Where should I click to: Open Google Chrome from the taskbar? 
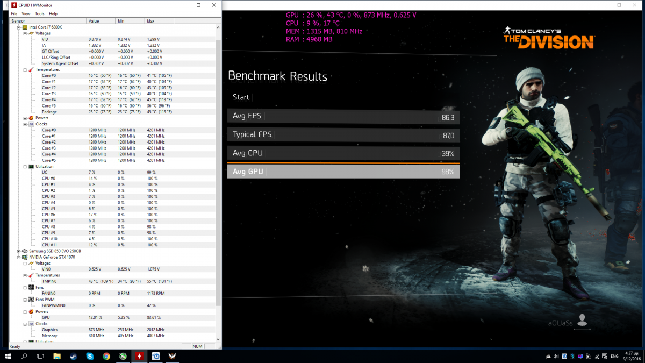(106, 356)
